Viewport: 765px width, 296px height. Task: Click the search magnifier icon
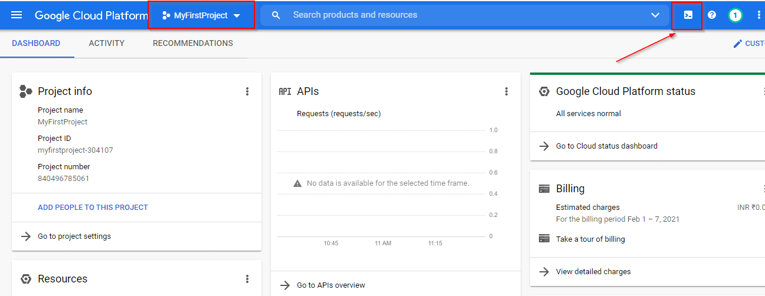(x=276, y=15)
